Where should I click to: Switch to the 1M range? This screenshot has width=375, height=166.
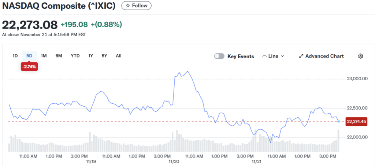click(44, 56)
